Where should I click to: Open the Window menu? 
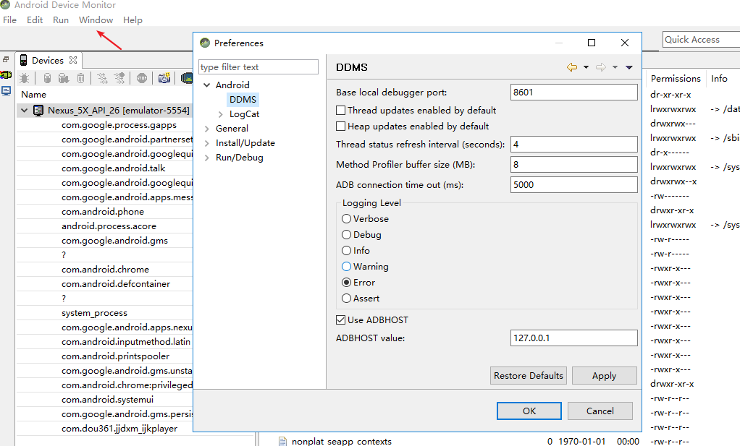96,20
